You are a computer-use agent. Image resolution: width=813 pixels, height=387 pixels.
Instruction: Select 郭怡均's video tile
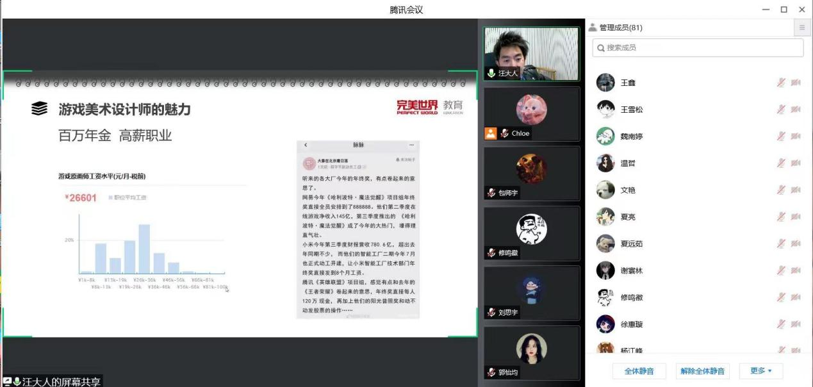(x=531, y=352)
